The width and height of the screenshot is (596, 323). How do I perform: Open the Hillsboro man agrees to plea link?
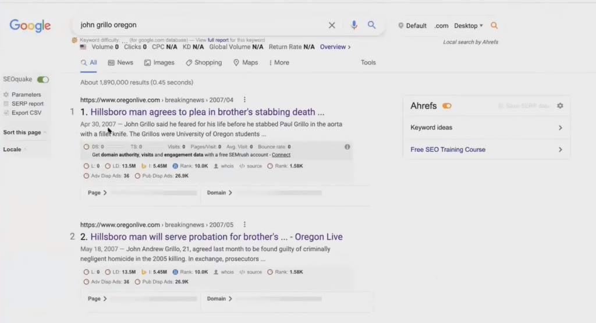pos(207,112)
